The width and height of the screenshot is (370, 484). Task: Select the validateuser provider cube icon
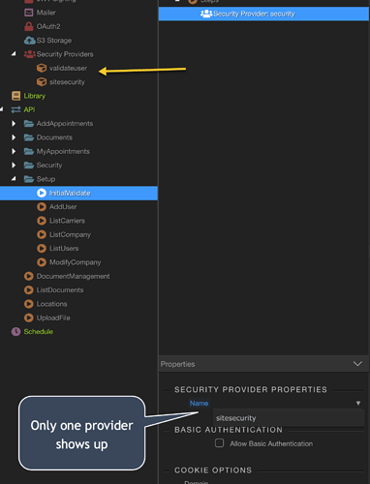42,68
